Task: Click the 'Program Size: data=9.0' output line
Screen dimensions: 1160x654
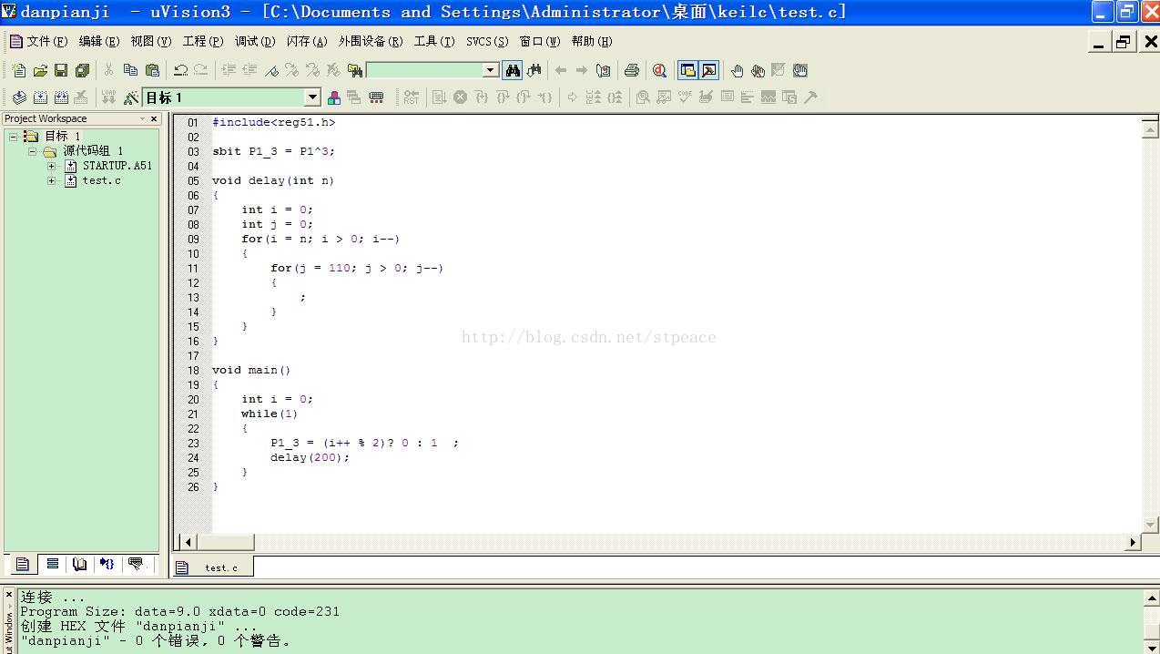Action: pyautogui.click(x=179, y=612)
